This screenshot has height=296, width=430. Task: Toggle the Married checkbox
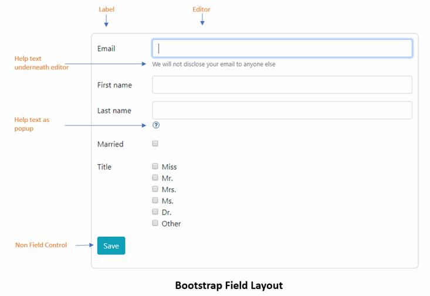click(x=155, y=144)
